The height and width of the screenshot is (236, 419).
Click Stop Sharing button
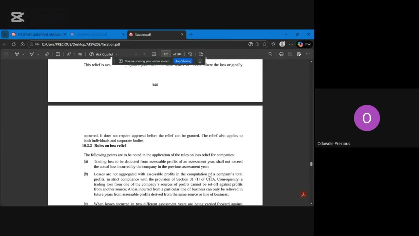183,61
